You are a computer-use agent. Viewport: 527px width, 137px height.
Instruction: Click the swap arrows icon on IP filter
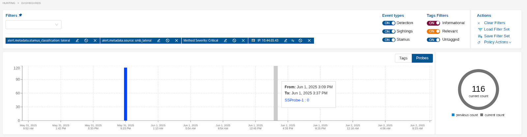click(x=293, y=41)
